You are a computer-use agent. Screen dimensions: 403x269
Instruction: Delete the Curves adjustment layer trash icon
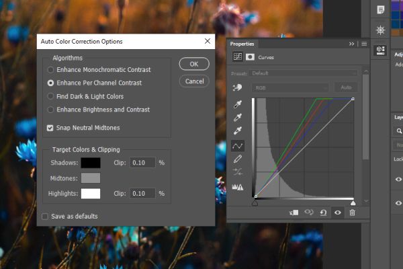coord(352,213)
